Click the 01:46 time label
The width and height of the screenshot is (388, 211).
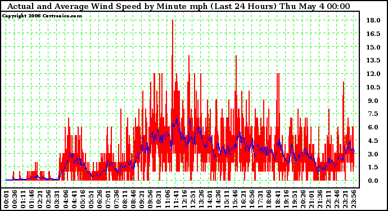[31, 200]
